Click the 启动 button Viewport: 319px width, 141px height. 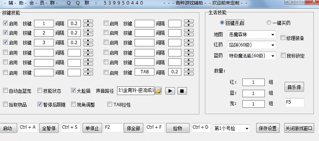pos(8,128)
